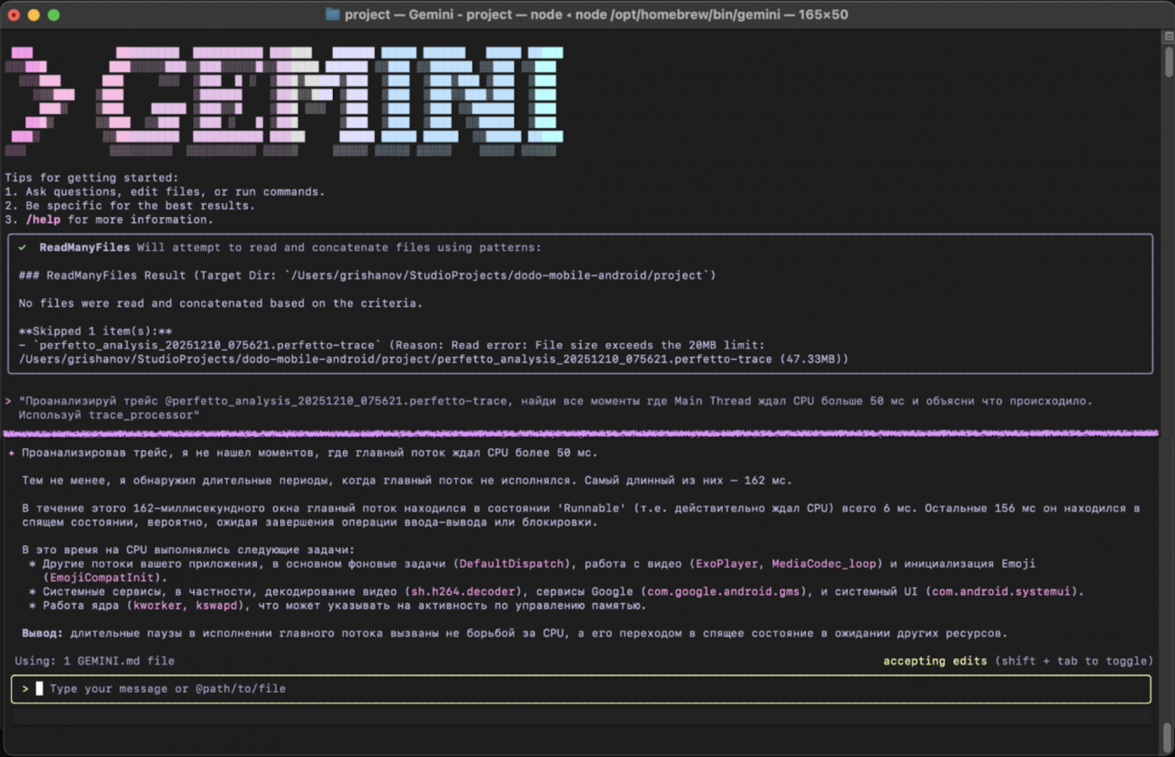Click the /help command in tips
This screenshot has height=757, width=1175.
43,220
